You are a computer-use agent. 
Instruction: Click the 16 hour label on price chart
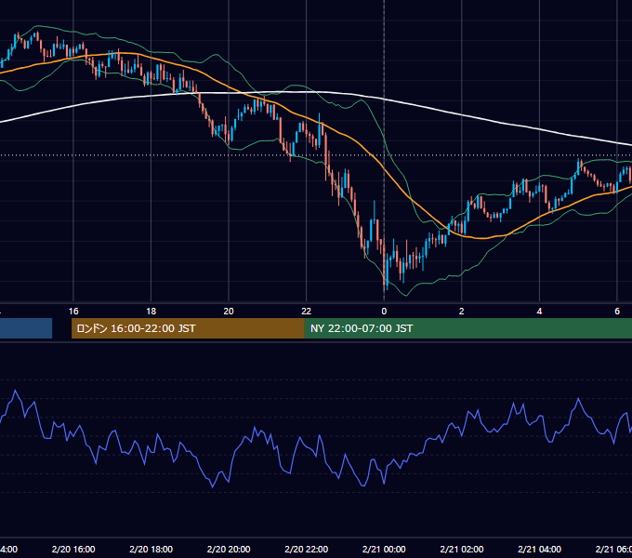point(73,312)
